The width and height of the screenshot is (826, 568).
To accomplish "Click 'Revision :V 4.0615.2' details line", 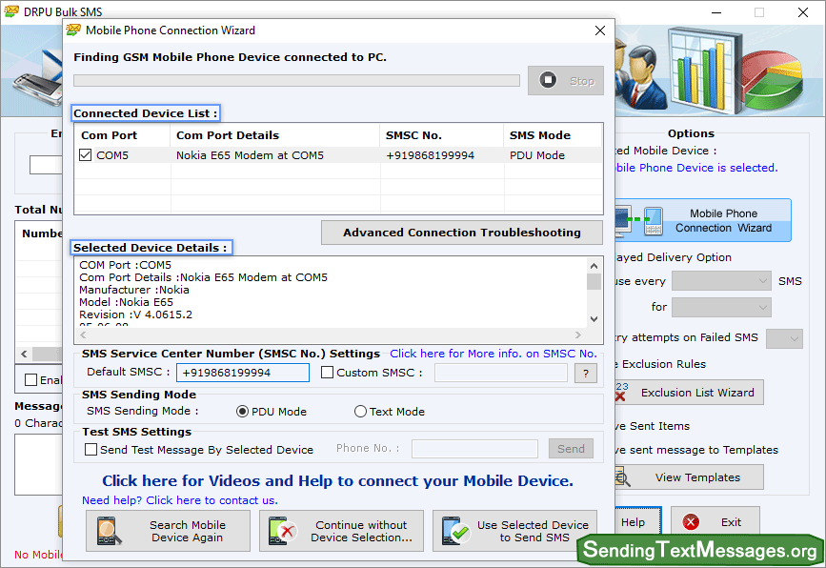I will tap(135, 314).
